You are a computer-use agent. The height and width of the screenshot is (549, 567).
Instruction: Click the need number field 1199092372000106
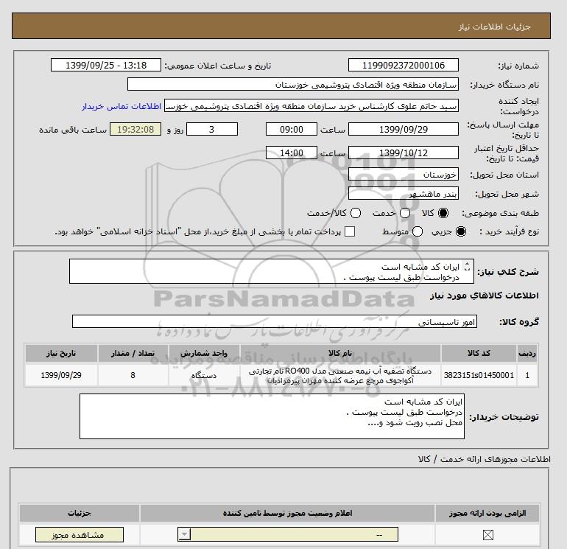[x=404, y=65]
